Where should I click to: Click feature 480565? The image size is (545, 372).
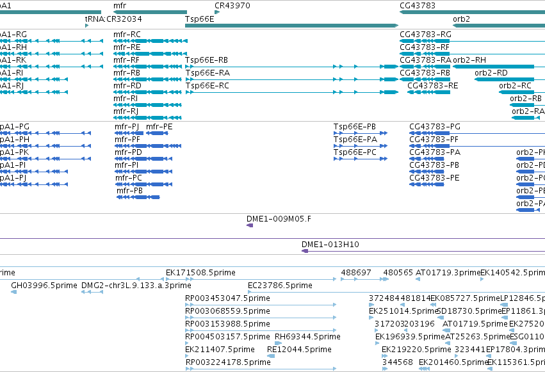click(386, 279)
